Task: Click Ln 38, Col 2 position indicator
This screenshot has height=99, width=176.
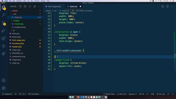Action: point(122,94)
